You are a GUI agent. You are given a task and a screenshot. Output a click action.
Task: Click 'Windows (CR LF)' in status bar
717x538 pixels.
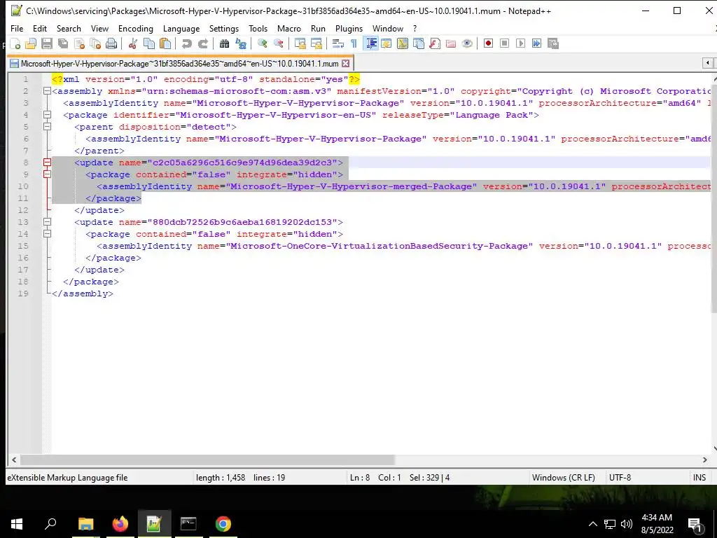click(564, 477)
